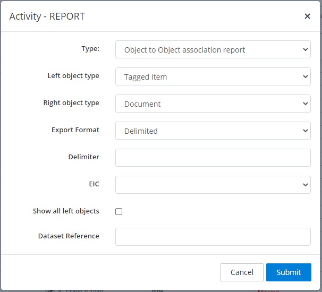322x292 pixels.
Task: Open the Right object type dropdown
Action: (213, 104)
